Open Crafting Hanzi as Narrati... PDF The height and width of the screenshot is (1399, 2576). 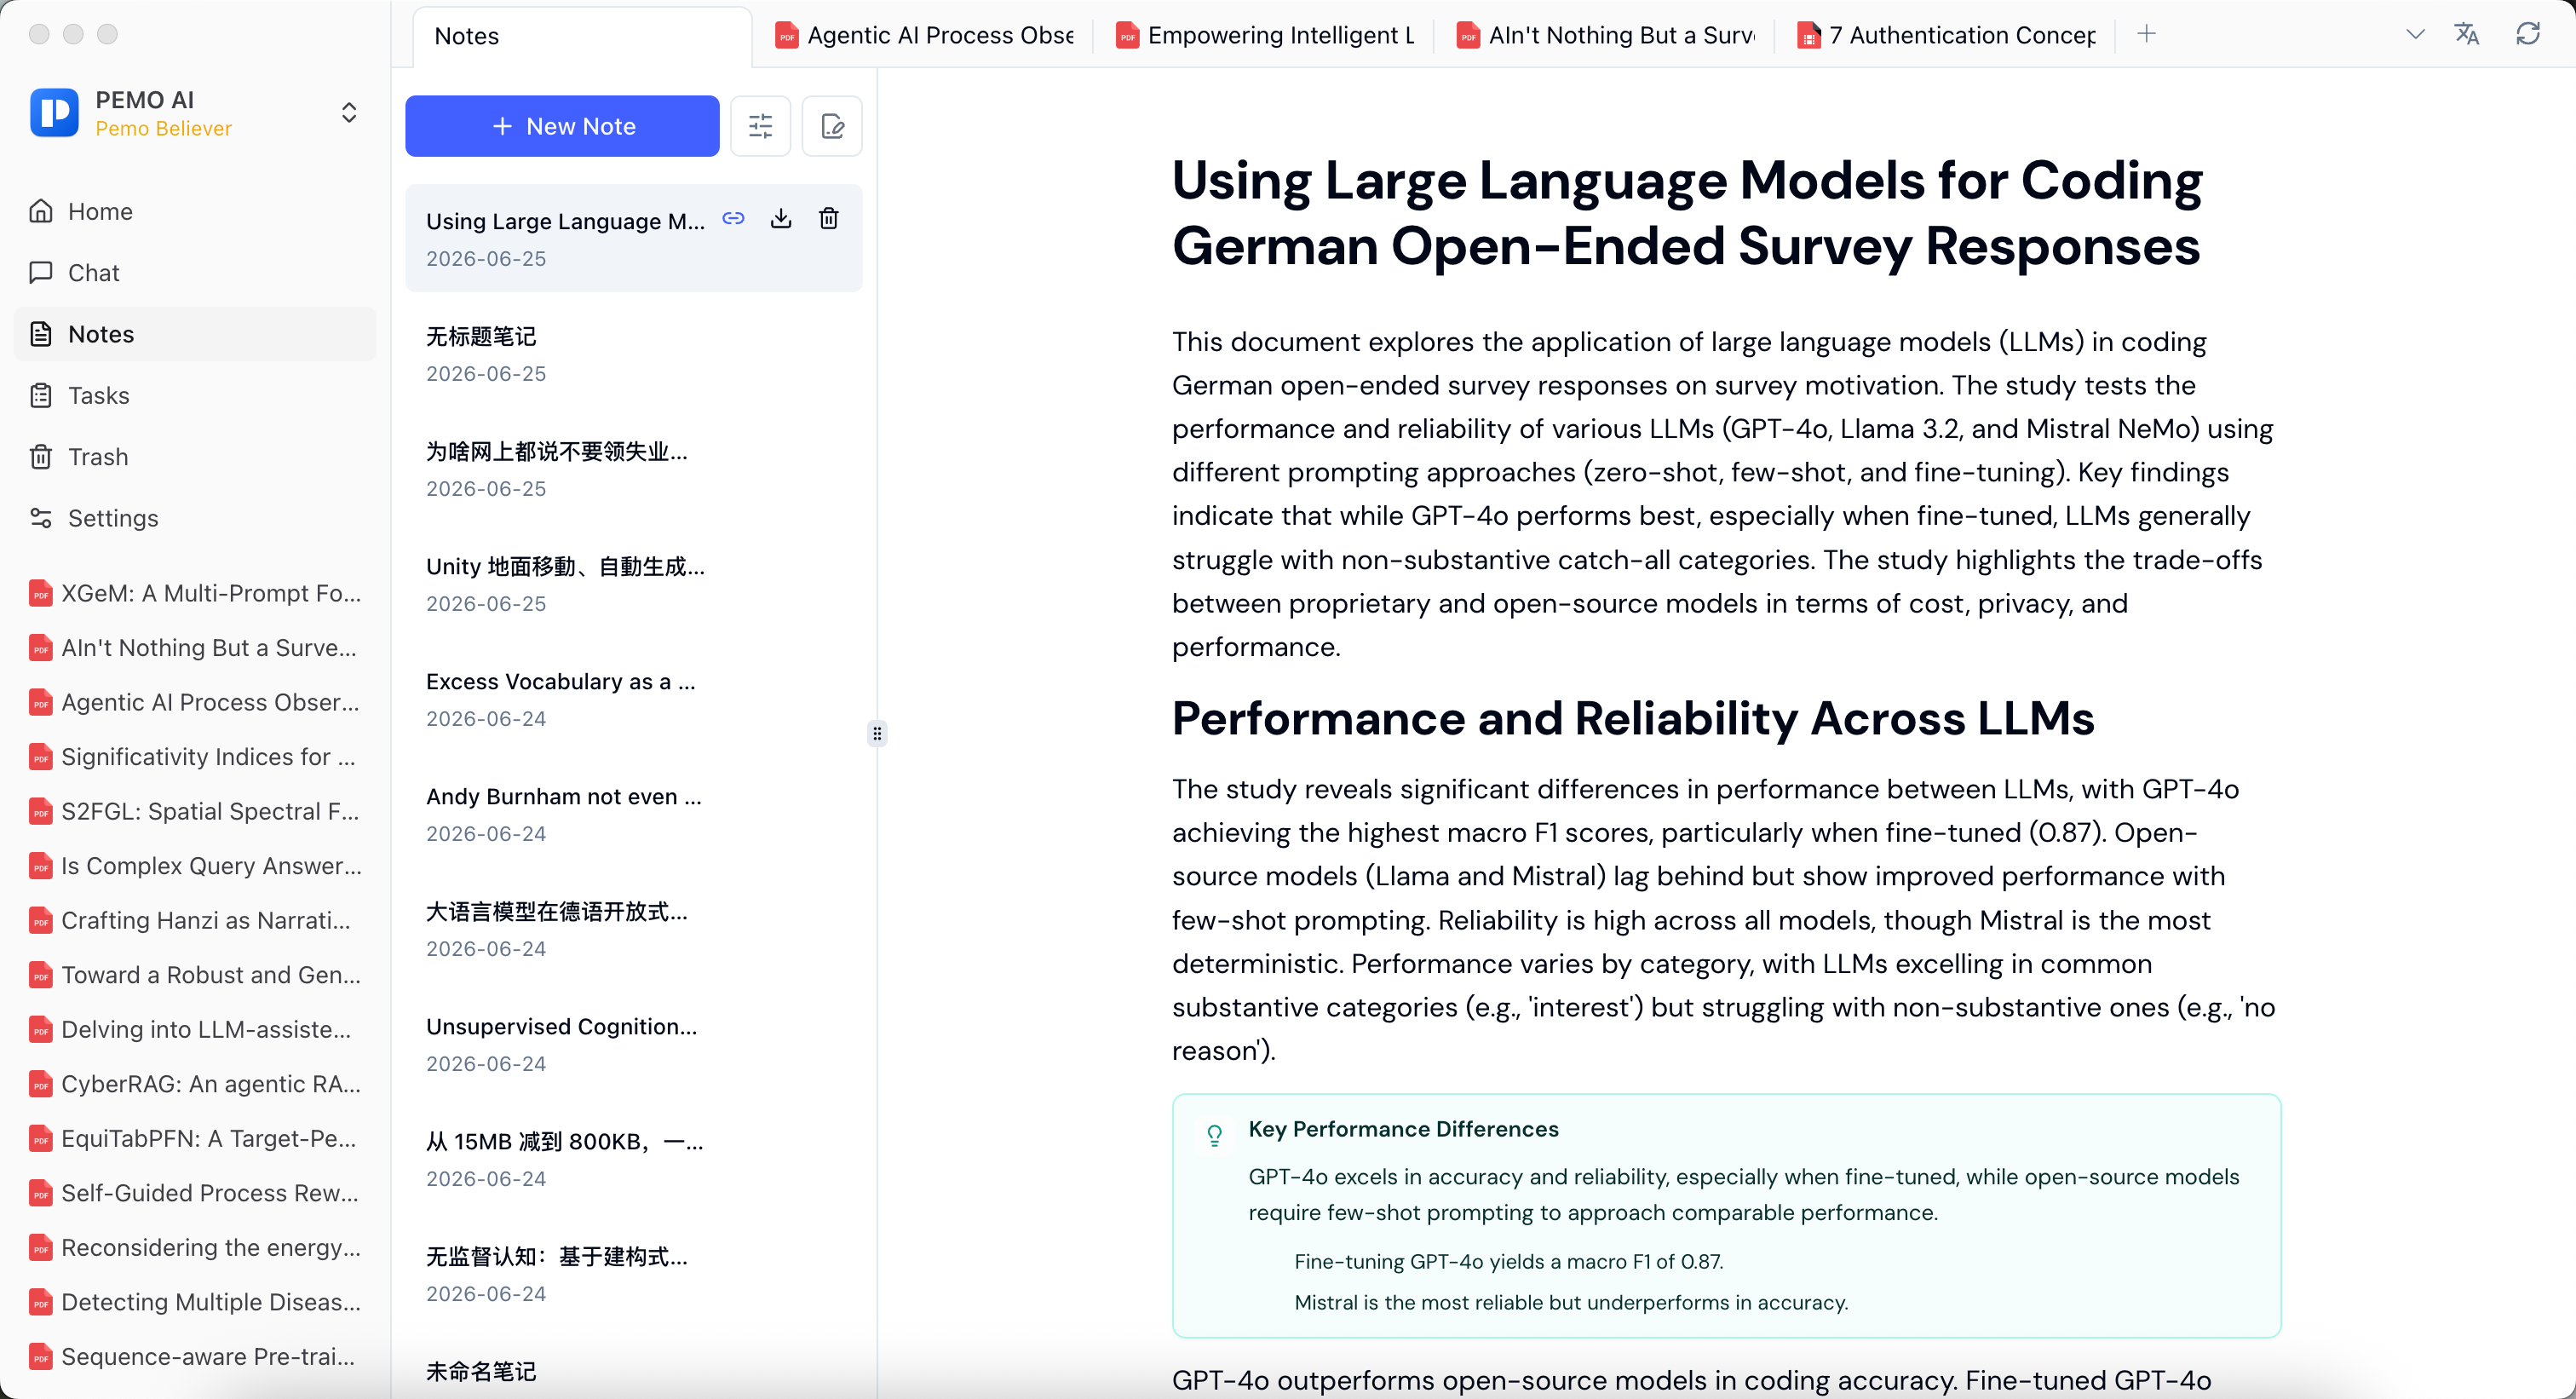point(196,920)
